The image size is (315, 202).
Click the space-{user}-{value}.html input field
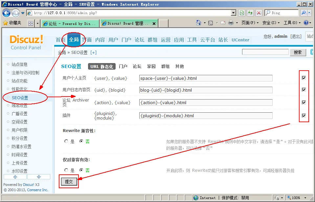206,78
